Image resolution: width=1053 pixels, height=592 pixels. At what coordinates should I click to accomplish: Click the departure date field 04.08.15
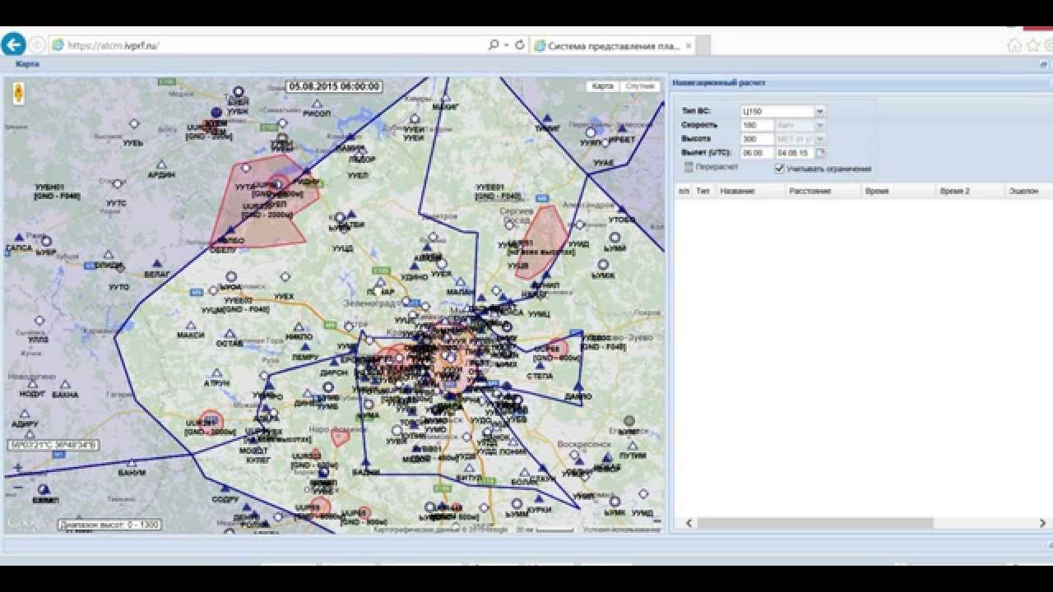tap(796, 153)
